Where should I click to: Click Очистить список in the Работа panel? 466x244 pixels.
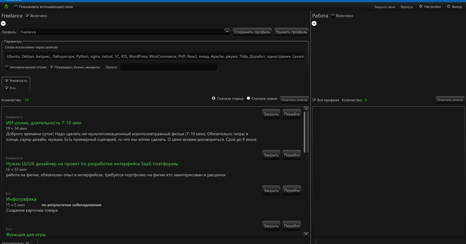click(450, 100)
